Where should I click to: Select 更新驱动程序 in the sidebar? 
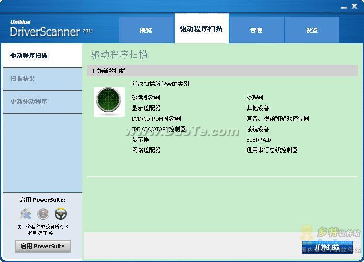(43, 102)
